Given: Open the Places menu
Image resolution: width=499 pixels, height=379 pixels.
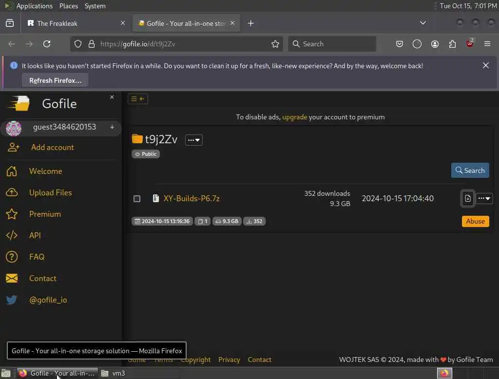Looking at the screenshot, I should [68, 6].
